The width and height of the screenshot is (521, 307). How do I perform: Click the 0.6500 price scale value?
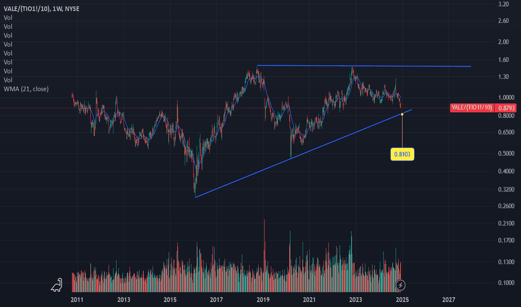point(506,132)
